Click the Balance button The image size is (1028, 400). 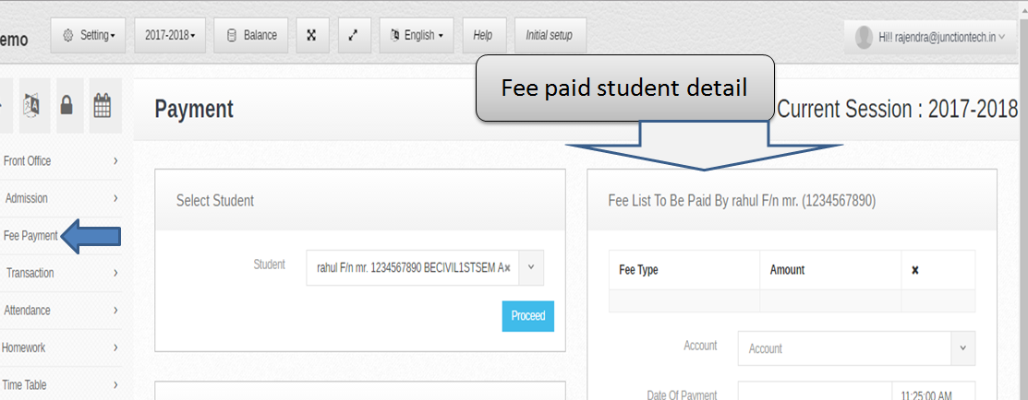coord(251,35)
